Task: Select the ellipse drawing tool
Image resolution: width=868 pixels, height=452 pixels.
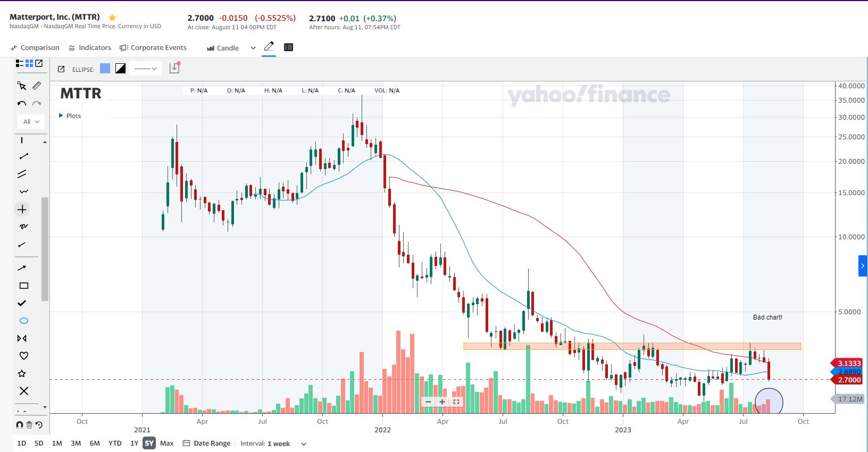Action: pos(23,321)
